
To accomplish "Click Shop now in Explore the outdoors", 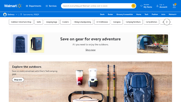I will tap(18, 80).
